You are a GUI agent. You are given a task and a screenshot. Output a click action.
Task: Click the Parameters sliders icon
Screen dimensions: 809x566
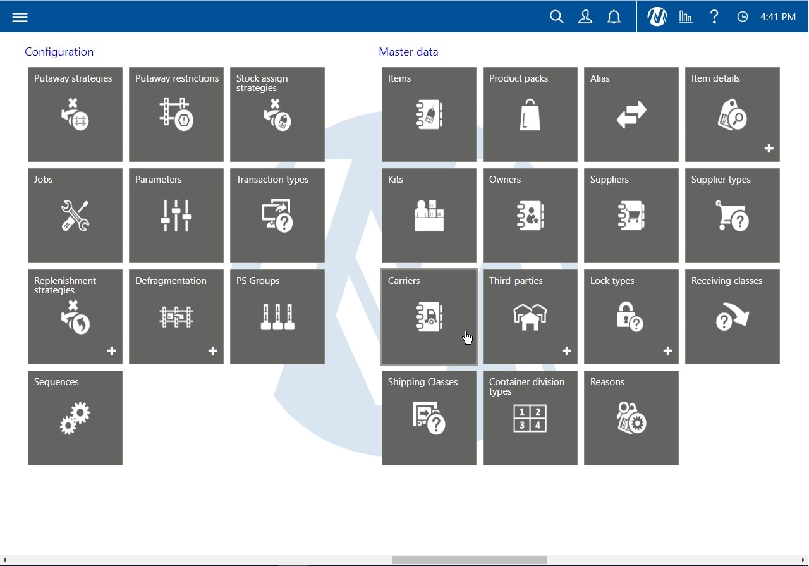[x=176, y=216]
